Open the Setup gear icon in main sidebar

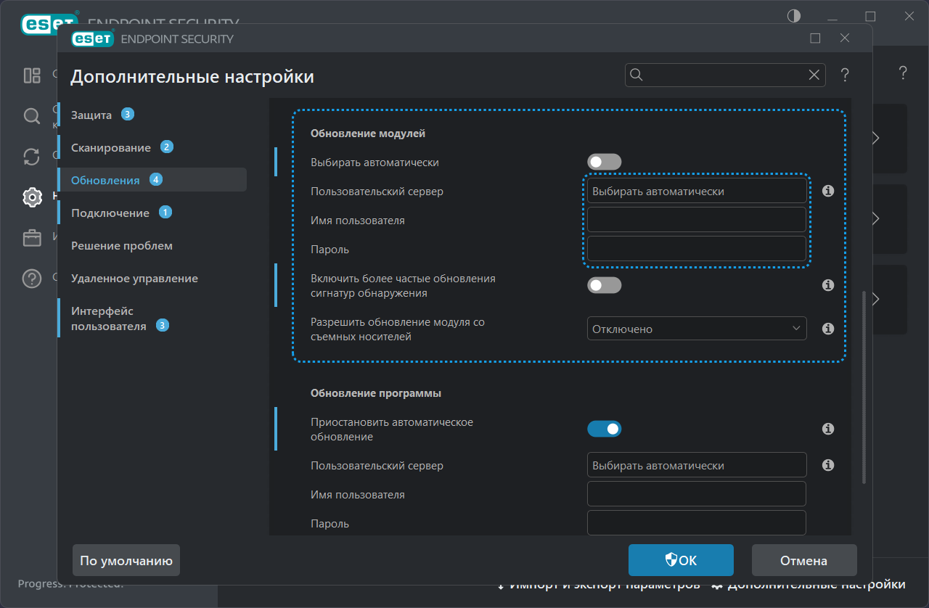32,197
